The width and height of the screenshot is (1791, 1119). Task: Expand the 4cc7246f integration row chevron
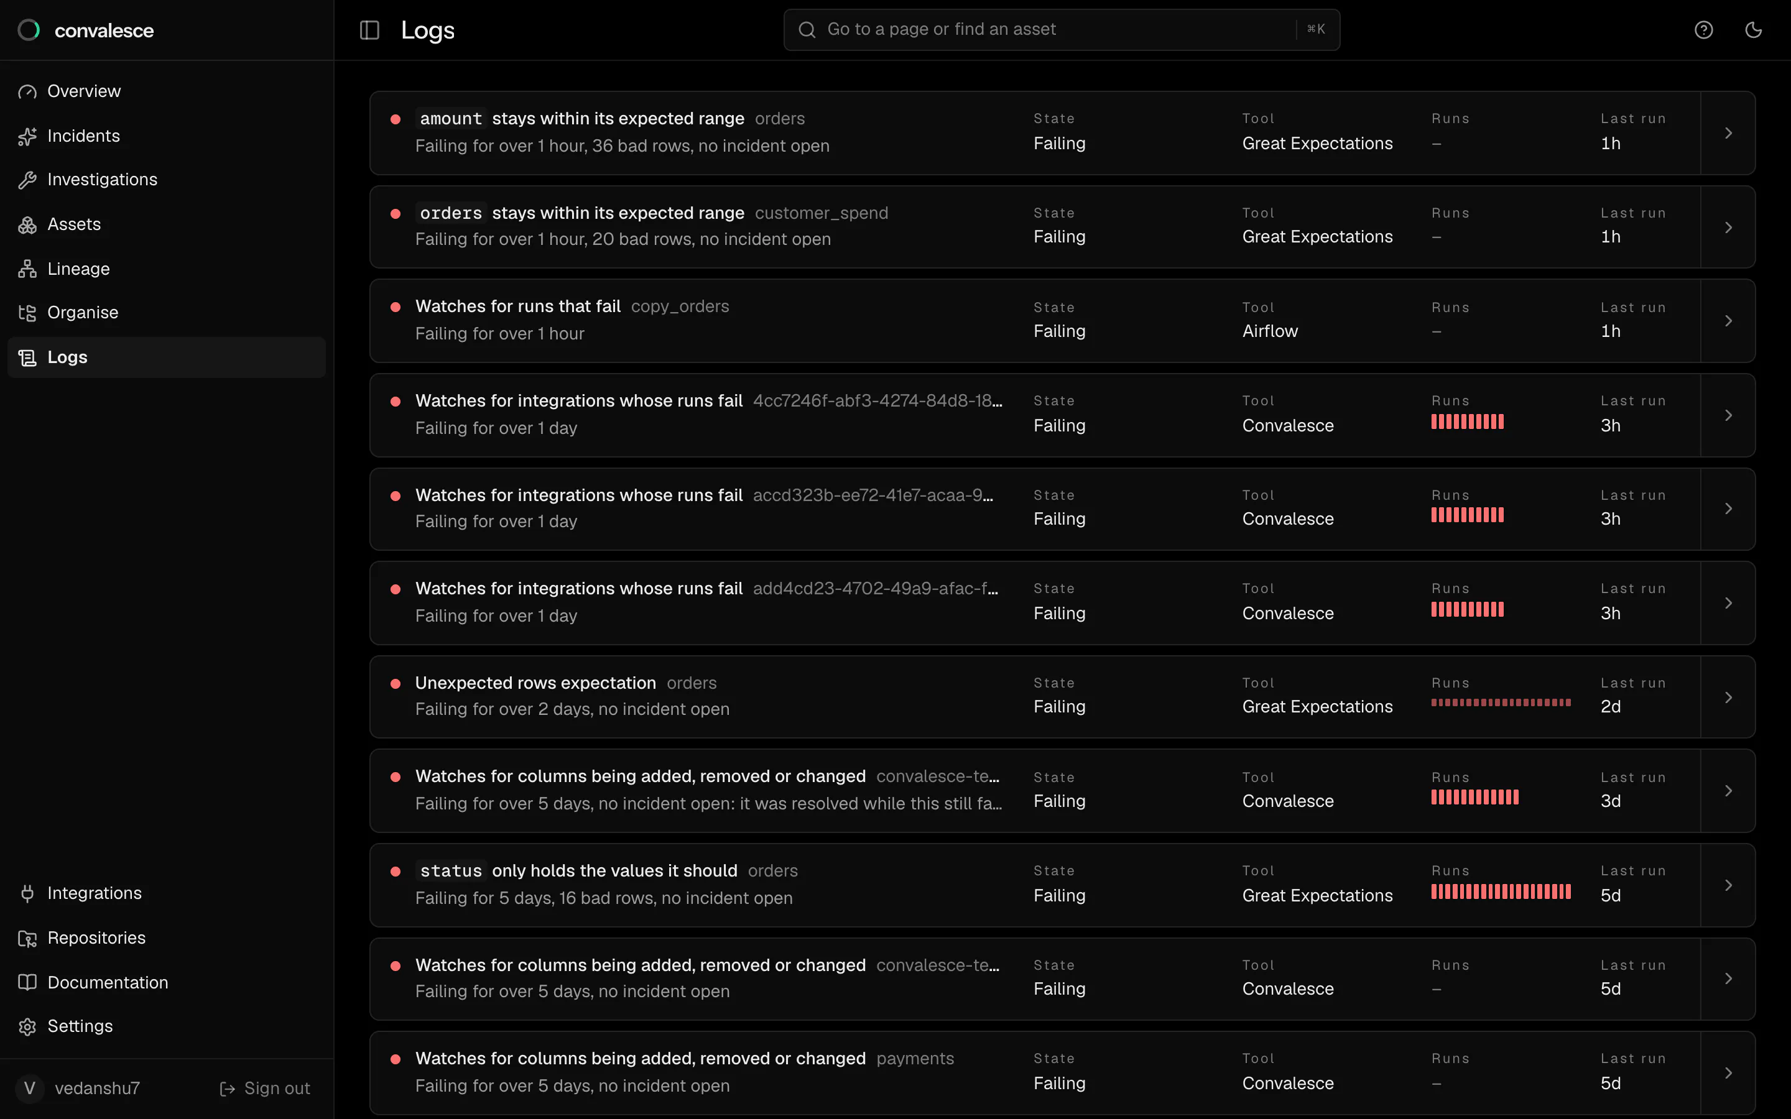[1728, 416]
